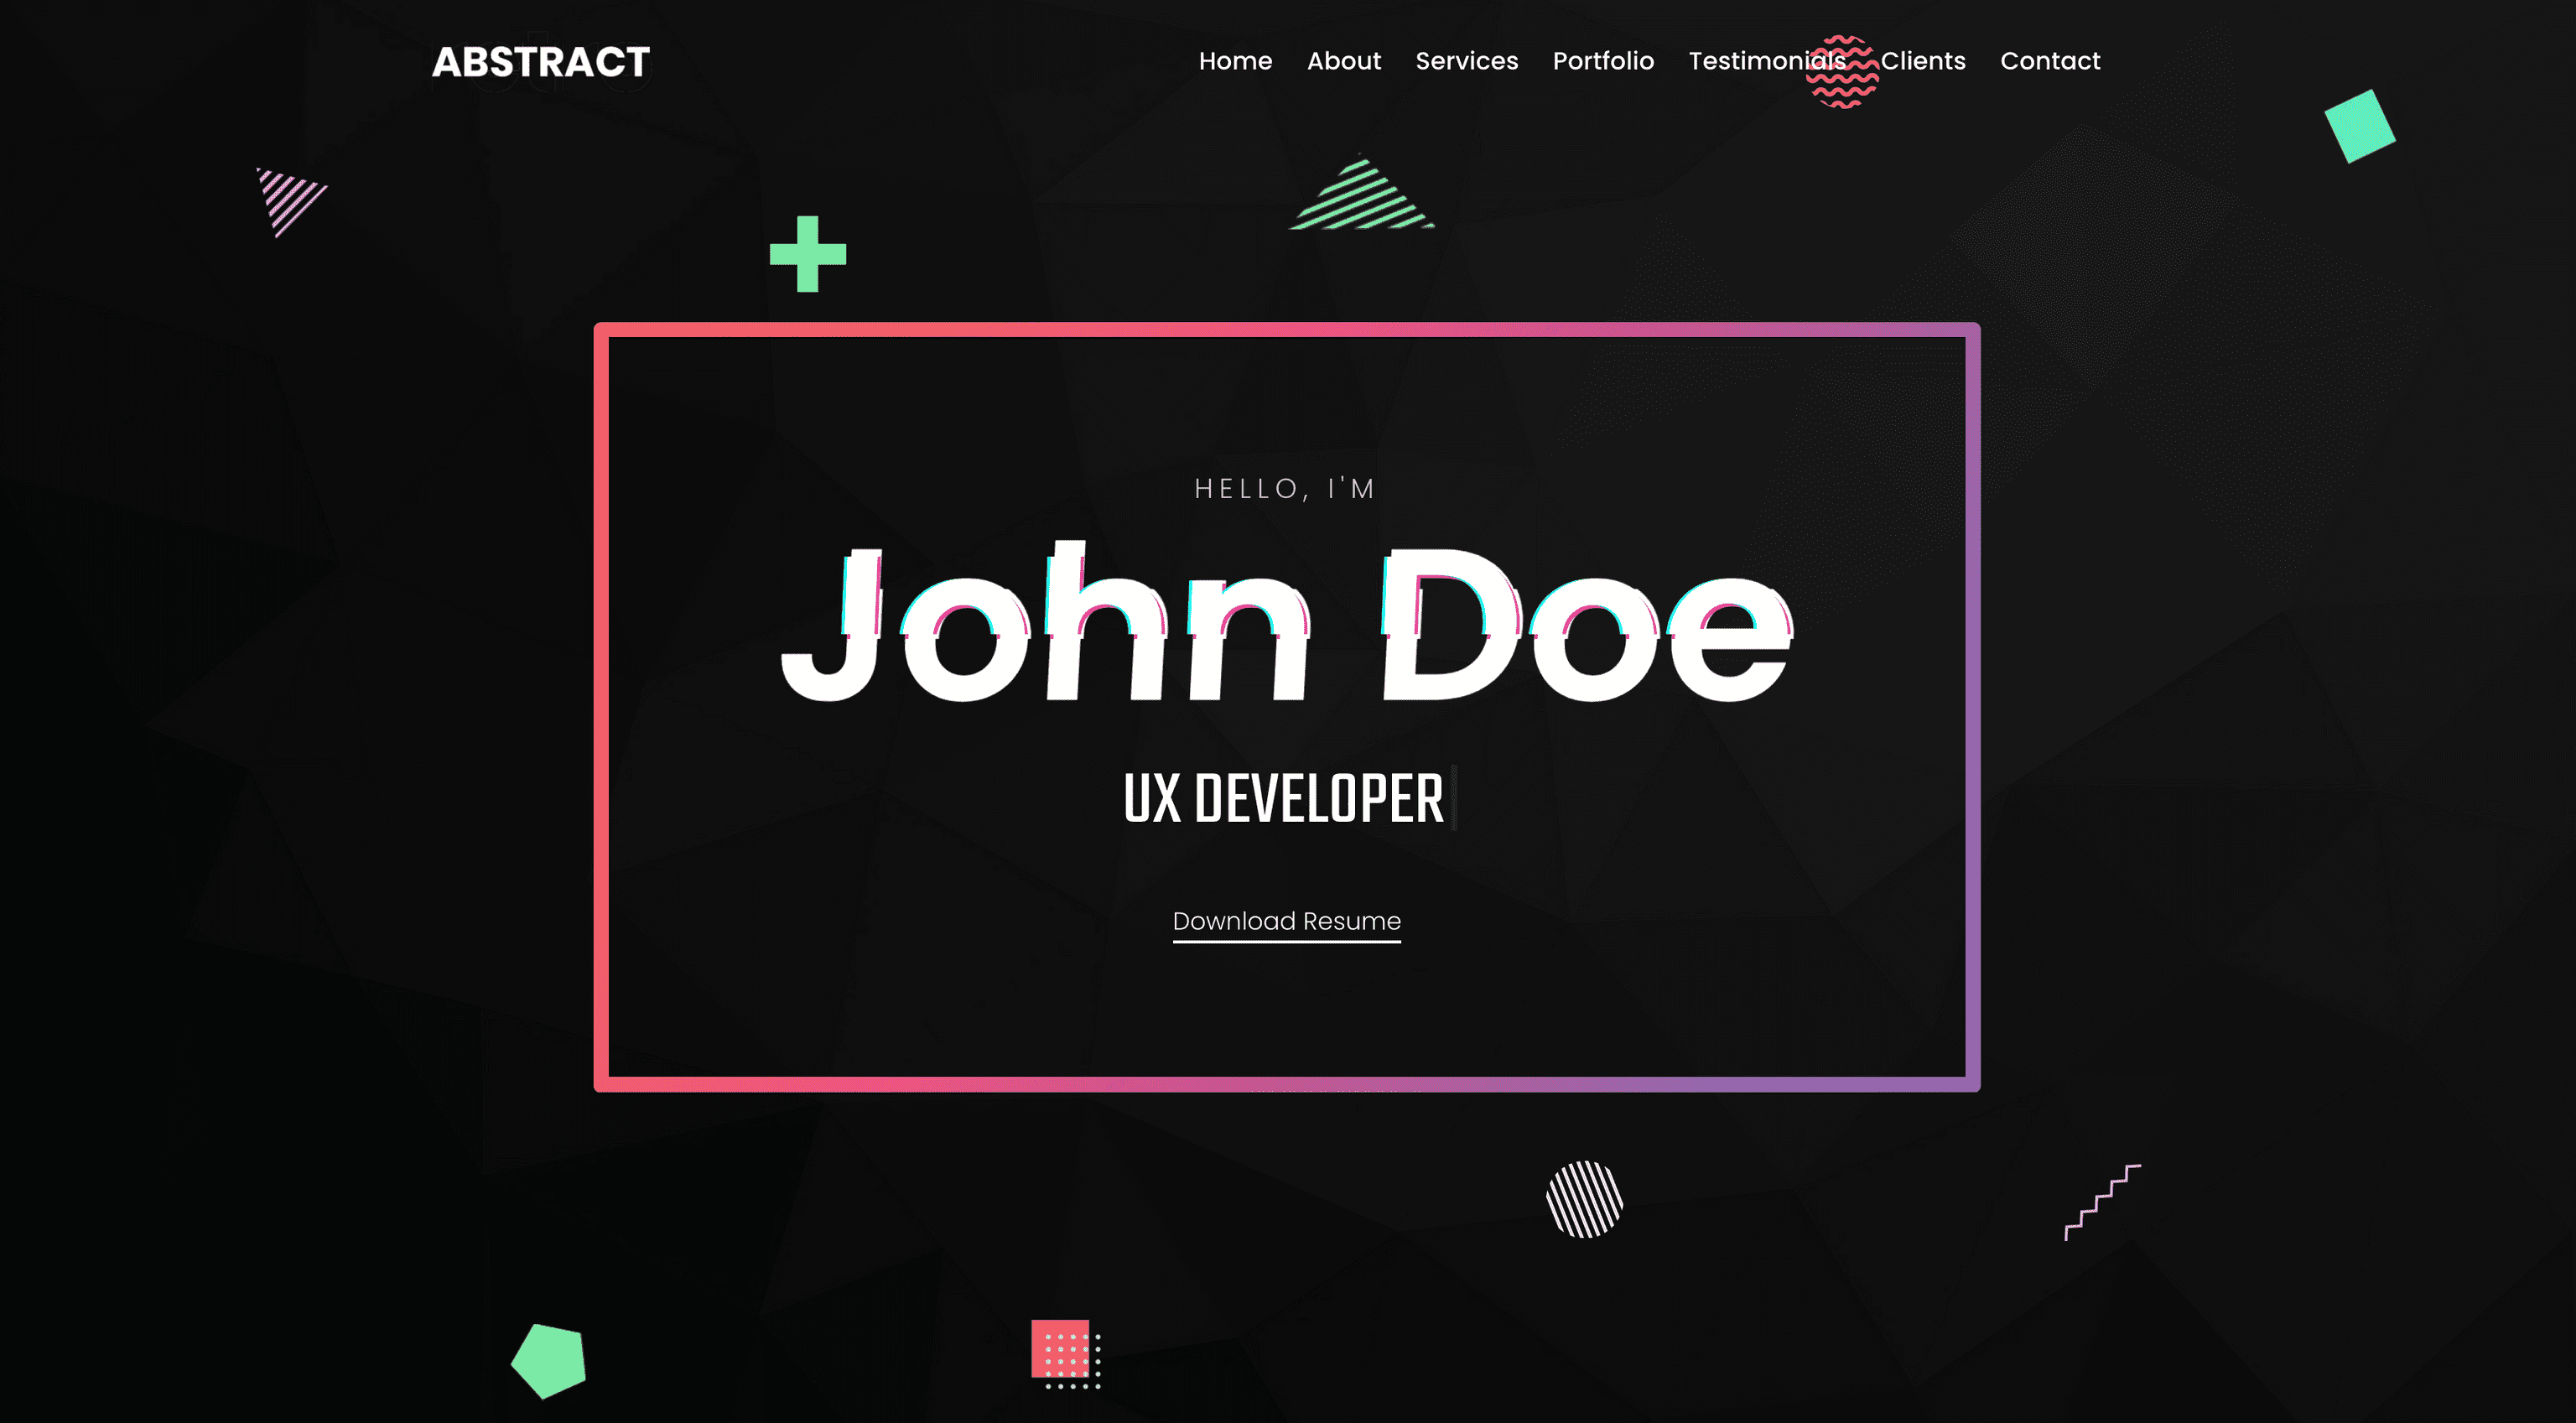Viewport: 2576px width, 1423px height.
Task: Click the ABSTRACT logo text
Action: coord(542,61)
